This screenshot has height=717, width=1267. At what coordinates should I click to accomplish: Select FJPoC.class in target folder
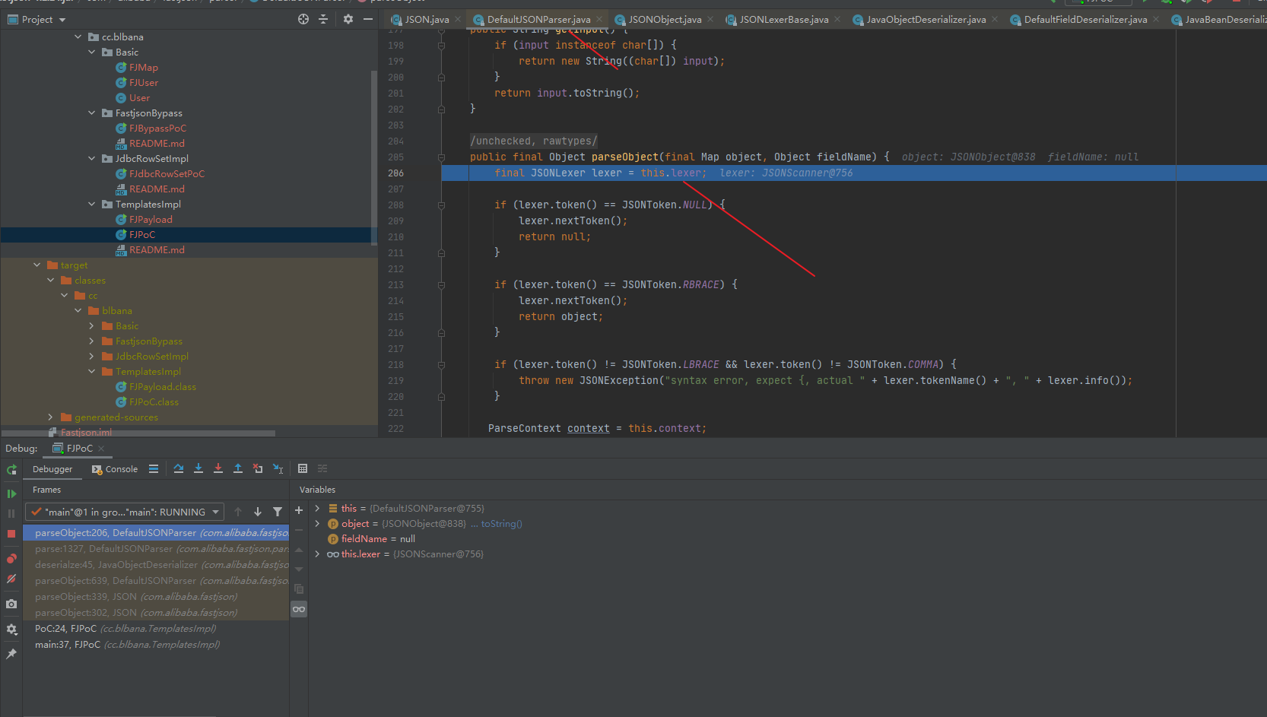[x=154, y=401]
